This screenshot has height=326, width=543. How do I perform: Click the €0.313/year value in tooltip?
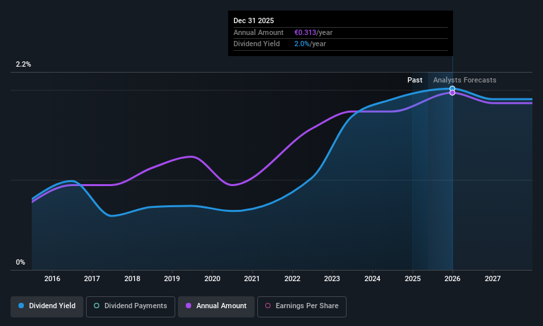click(313, 32)
